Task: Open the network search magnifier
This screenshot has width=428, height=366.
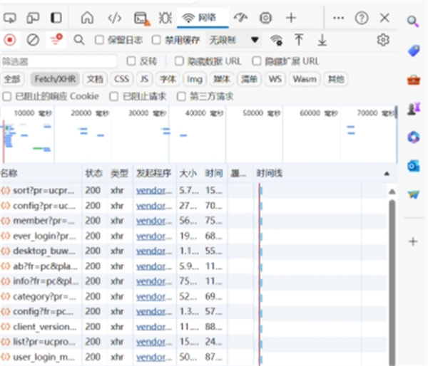Action: pos(79,41)
